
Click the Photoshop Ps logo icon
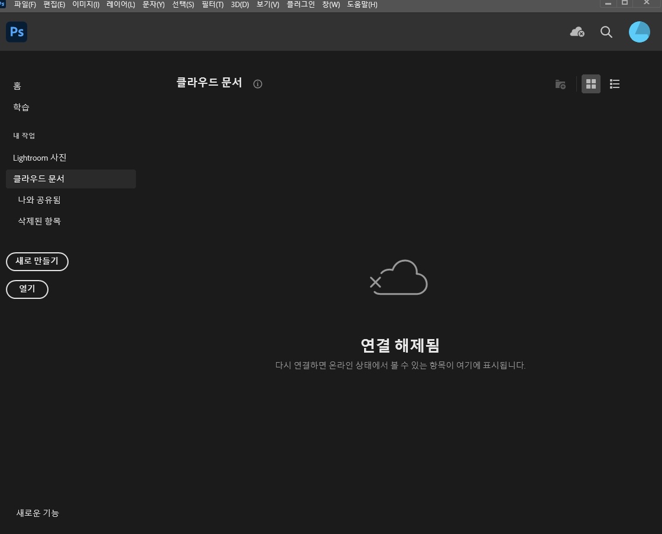(x=17, y=32)
